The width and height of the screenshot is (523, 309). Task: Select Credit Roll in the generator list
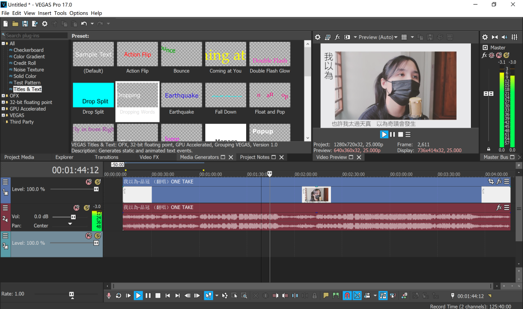point(25,63)
